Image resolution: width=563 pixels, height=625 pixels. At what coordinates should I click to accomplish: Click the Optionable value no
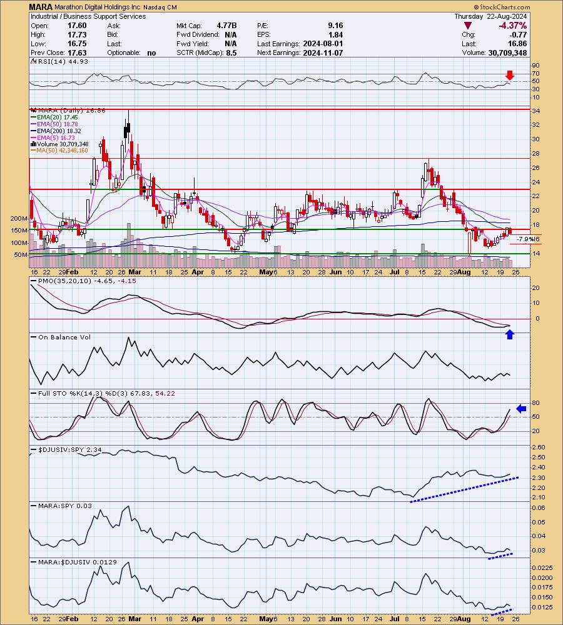tap(151, 53)
